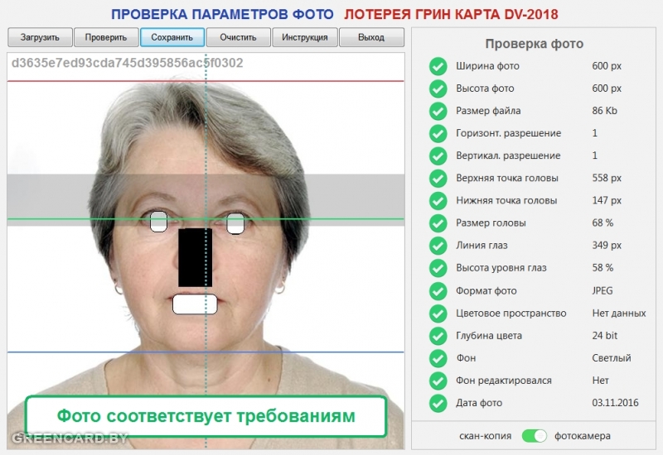The height and width of the screenshot is (455, 663).
Task: Click the checkmark next to Размер головы
Action: click(438, 223)
